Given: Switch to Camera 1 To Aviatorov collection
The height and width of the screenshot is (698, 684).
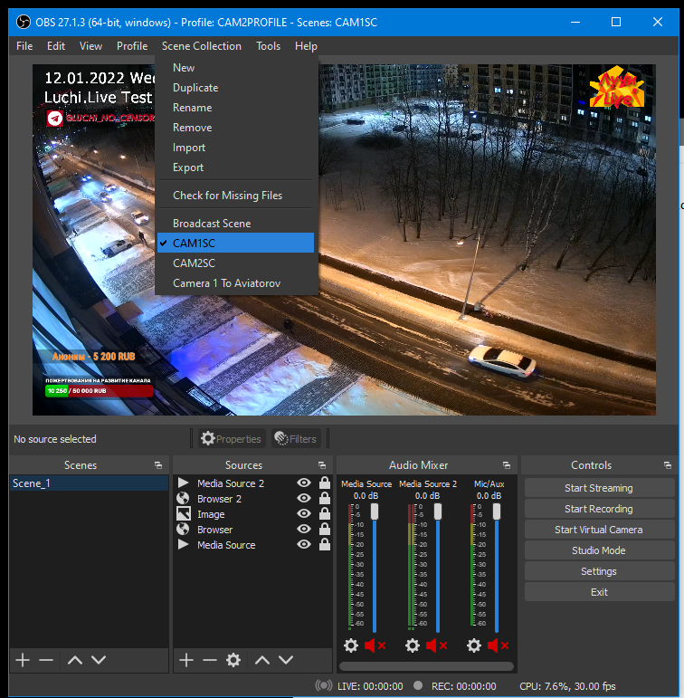Looking at the screenshot, I should point(235,283).
